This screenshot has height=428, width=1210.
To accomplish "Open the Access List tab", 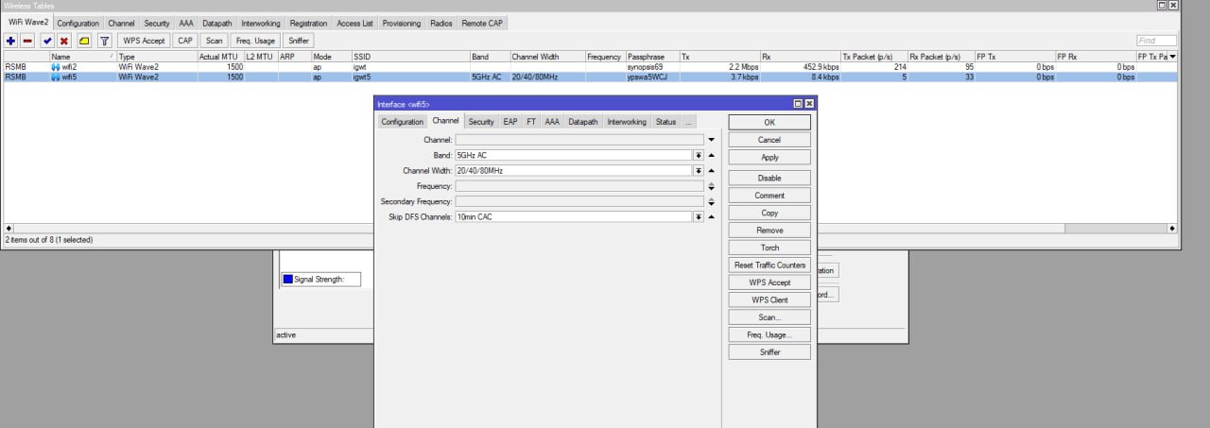I will pos(355,23).
